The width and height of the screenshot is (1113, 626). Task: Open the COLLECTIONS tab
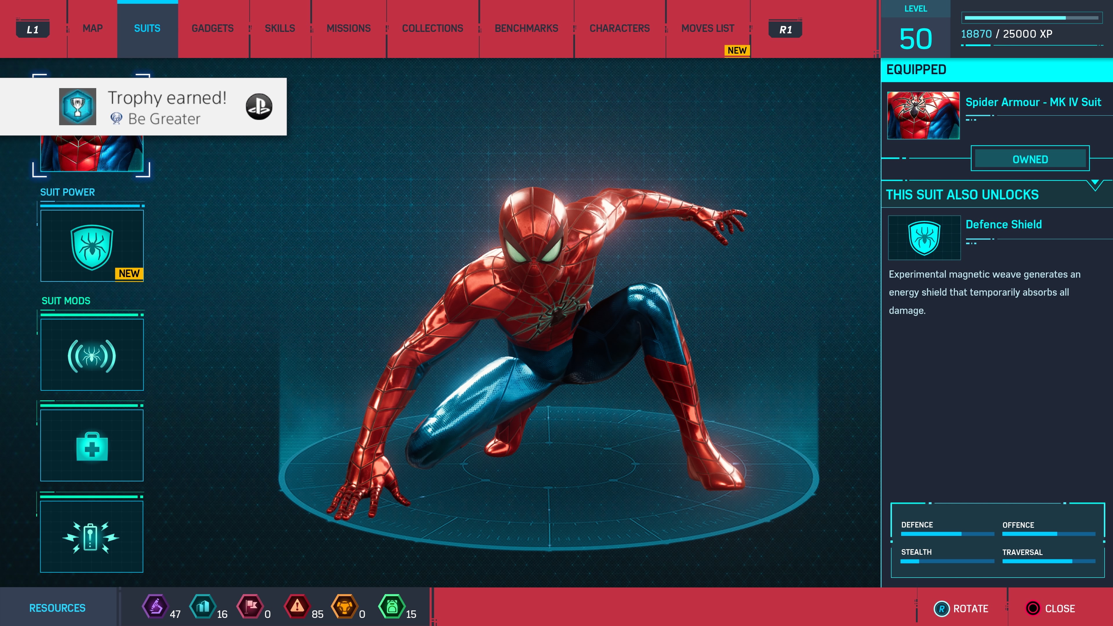tap(432, 28)
